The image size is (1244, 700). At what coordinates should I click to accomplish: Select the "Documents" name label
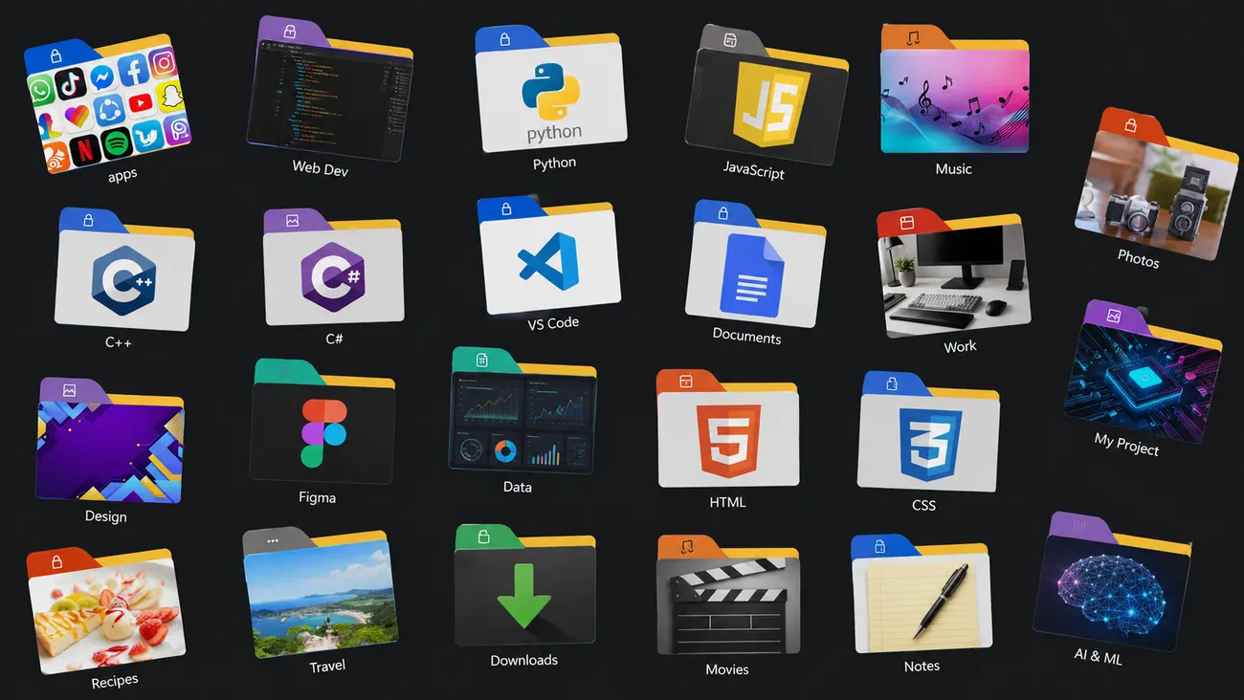(746, 336)
